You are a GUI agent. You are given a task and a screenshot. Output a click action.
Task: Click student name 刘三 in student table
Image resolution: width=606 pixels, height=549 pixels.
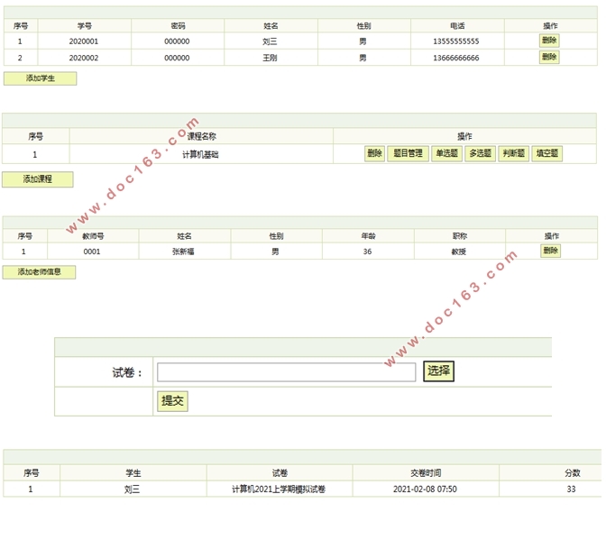pyautogui.click(x=270, y=41)
